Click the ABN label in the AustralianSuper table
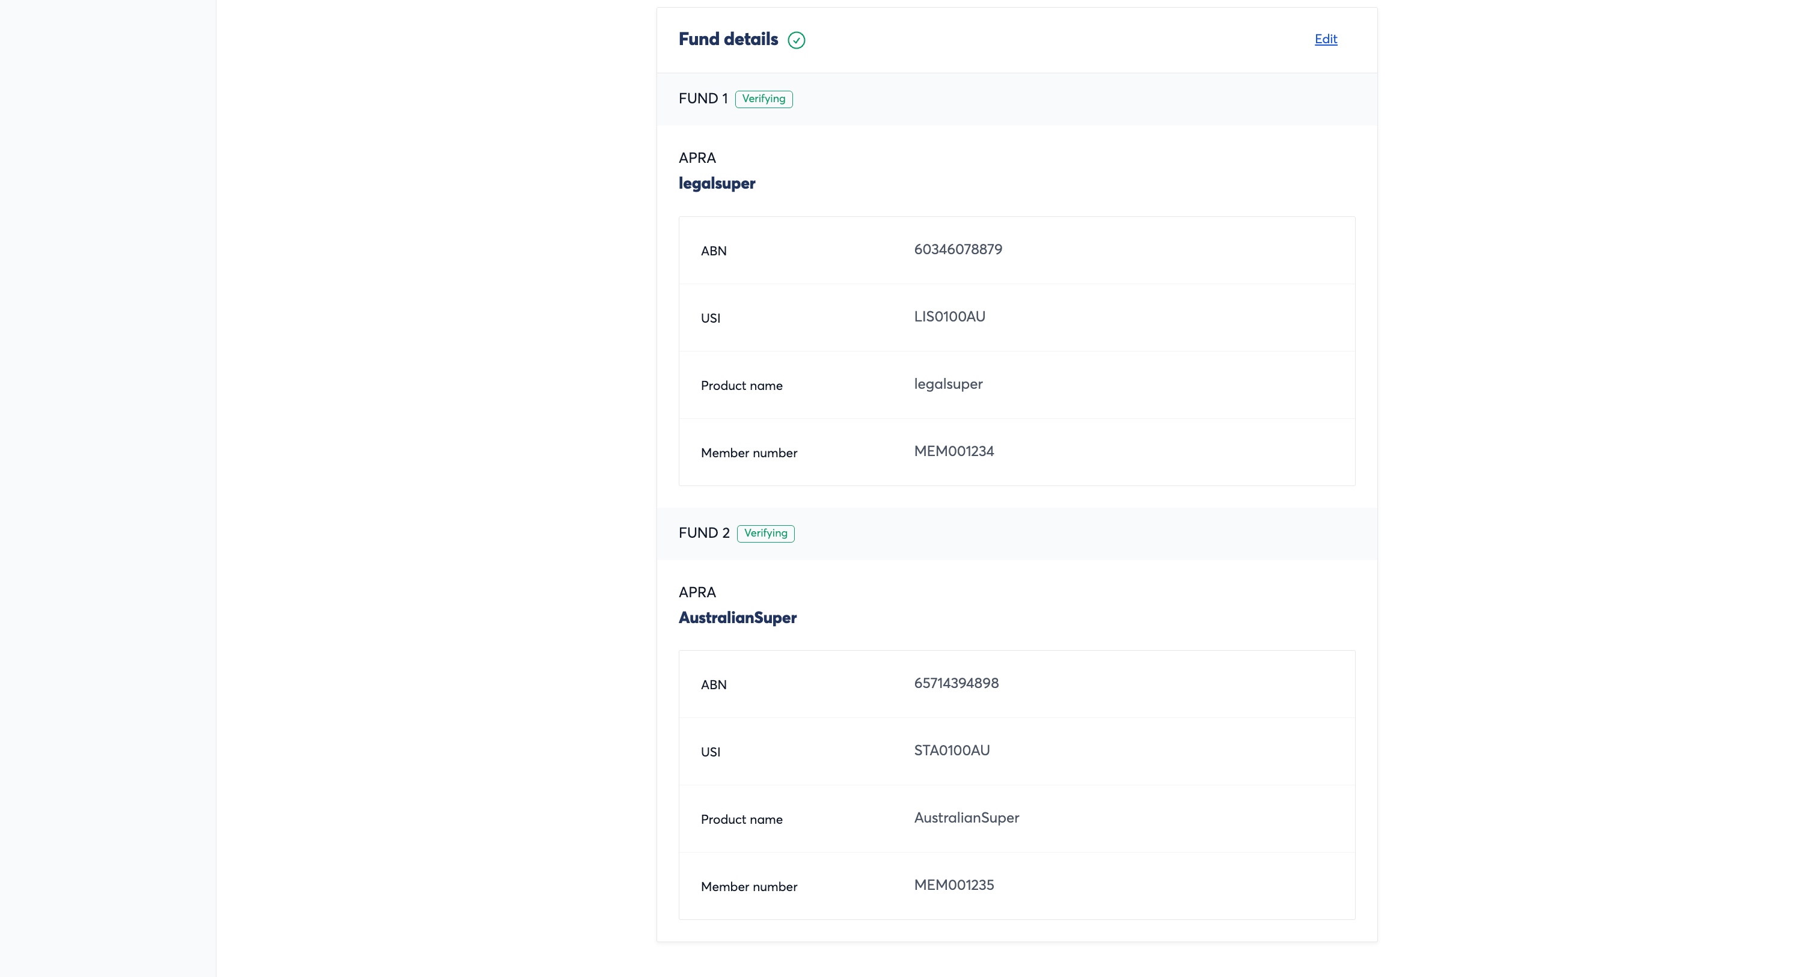The width and height of the screenshot is (1818, 977). coord(714,685)
